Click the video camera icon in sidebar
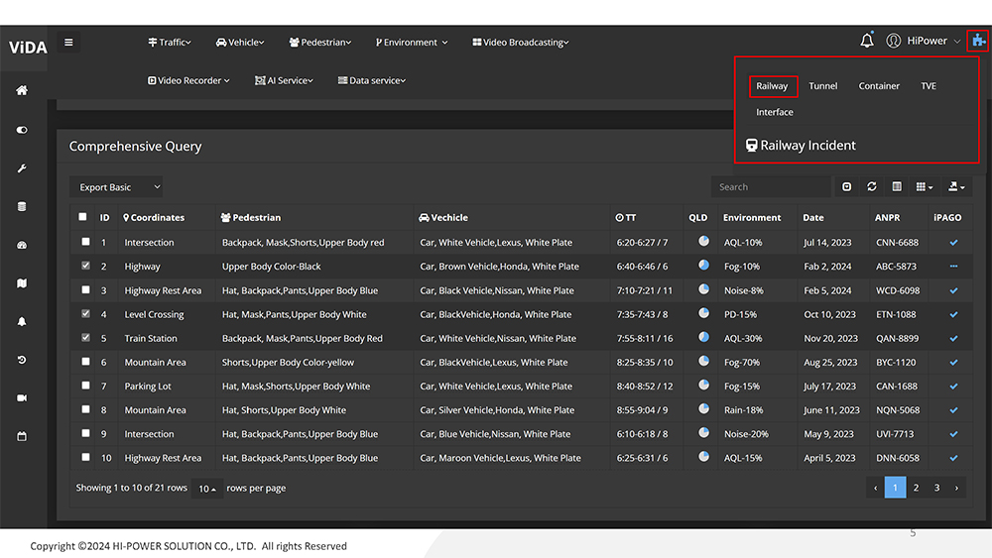 [22, 397]
